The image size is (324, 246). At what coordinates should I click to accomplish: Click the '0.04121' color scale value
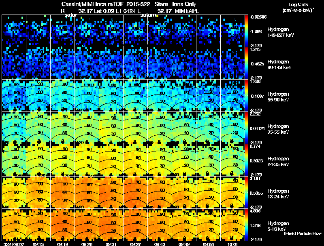tap(257, 128)
